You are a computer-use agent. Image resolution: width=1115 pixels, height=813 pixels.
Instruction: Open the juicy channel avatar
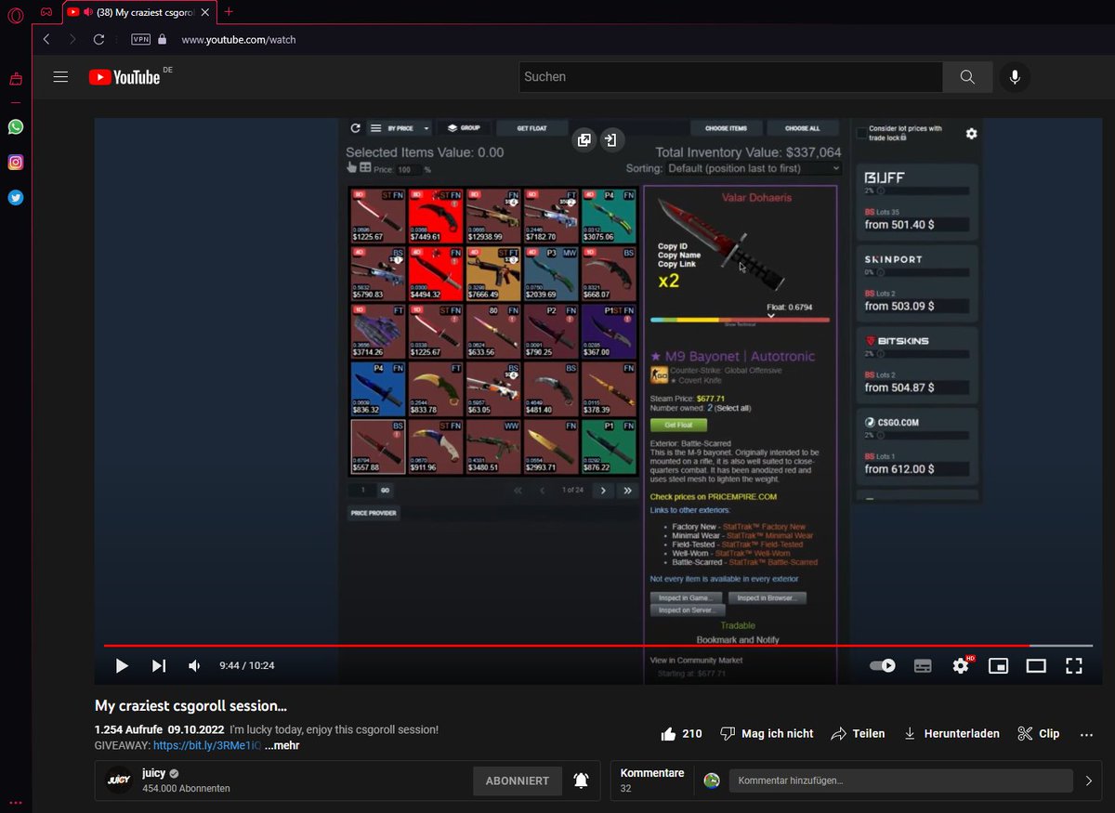pos(118,780)
